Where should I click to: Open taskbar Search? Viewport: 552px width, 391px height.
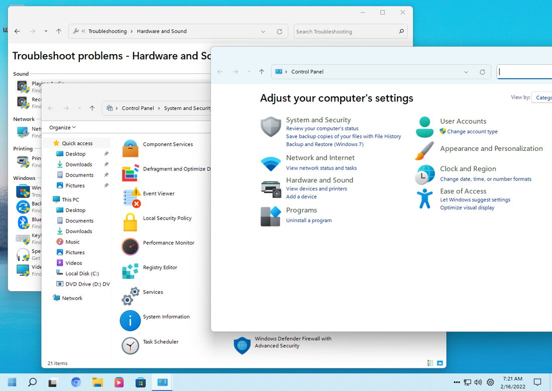pyautogui.click(x=33, y=382)
